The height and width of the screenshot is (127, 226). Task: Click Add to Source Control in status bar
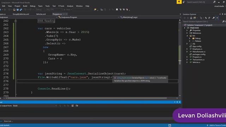click(216, 126)
